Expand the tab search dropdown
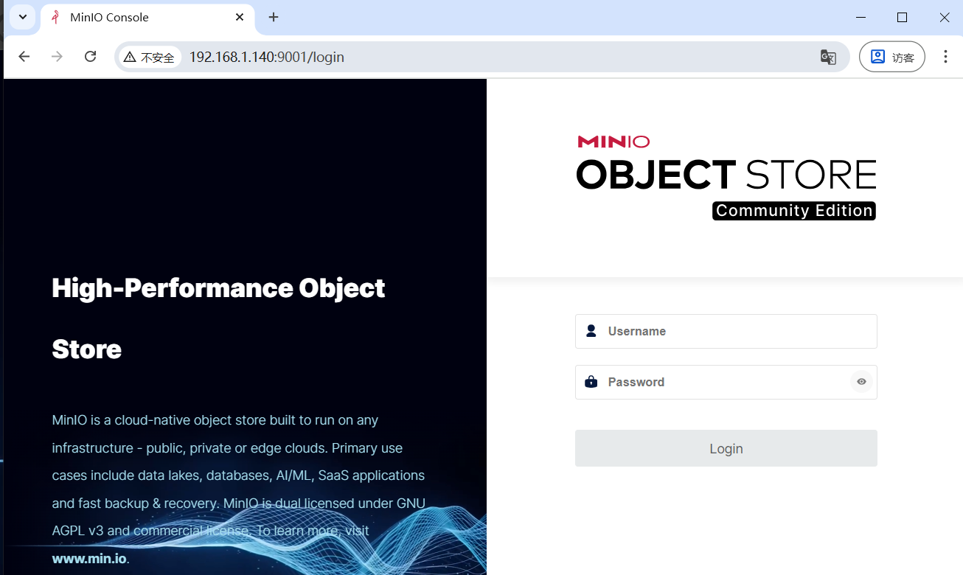Image resolution: width=963 pixels, height=575 pixels. tap(22, 17)
